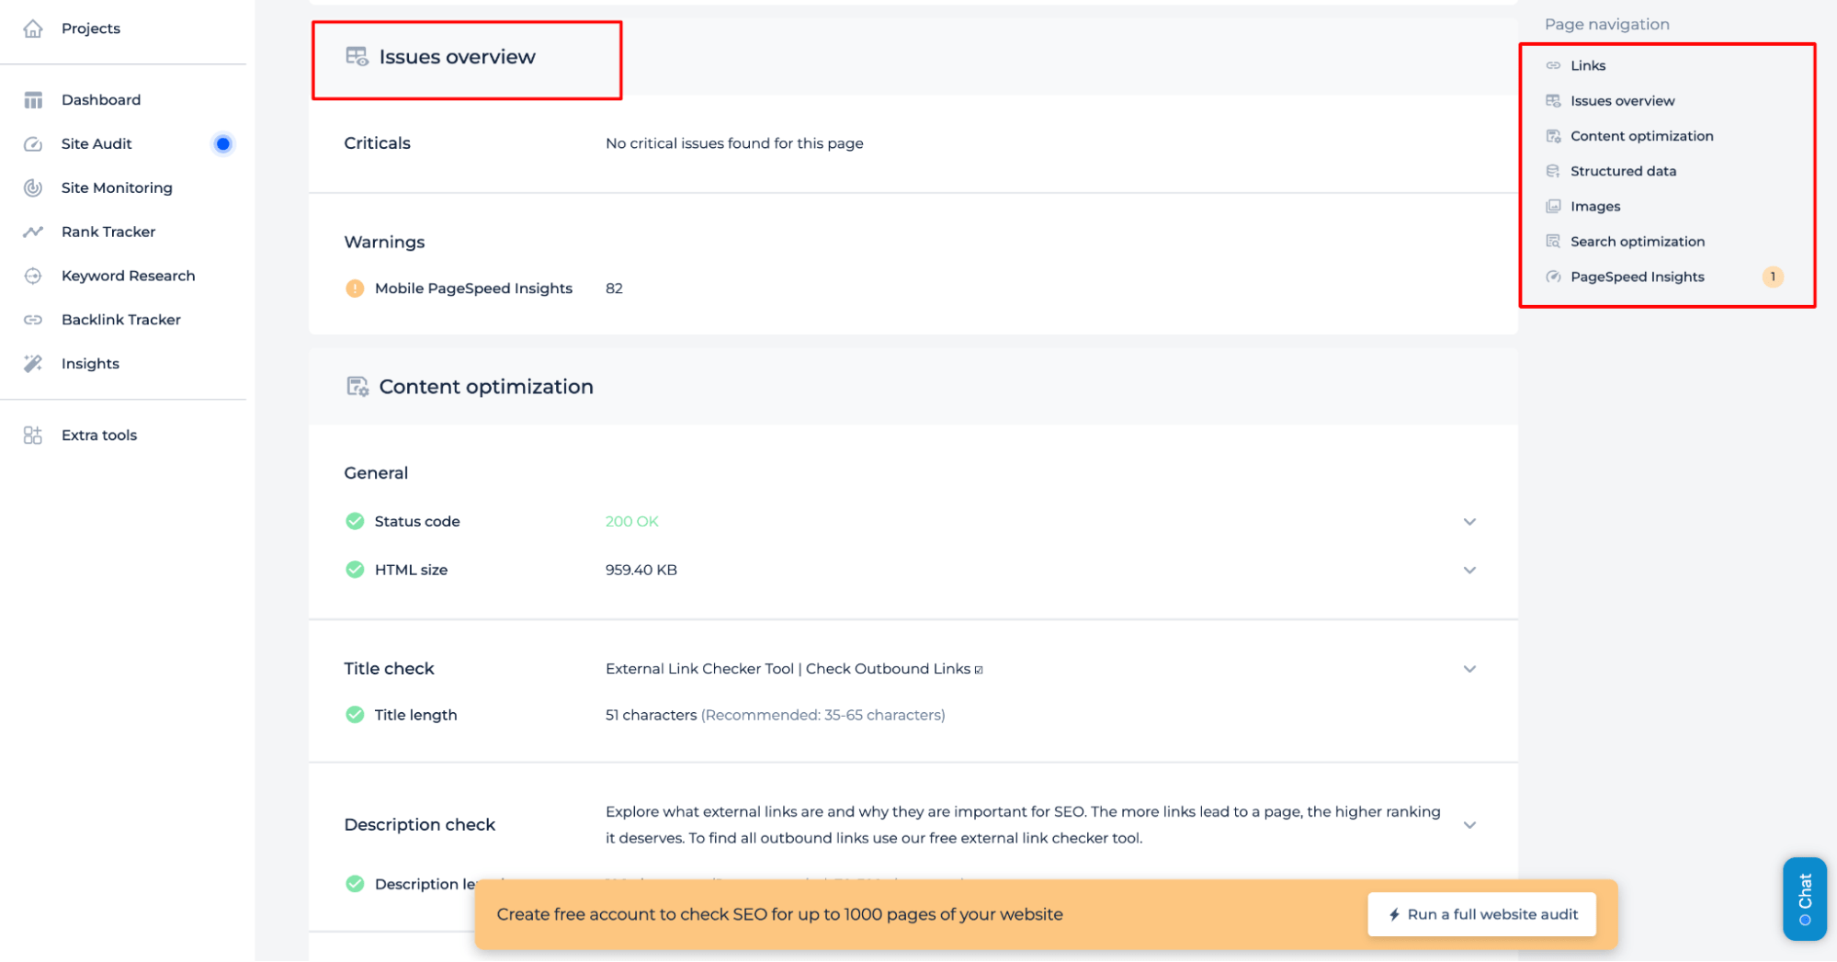
Task: Click the blue dot beside Site Audit
Action: [222, 144]
